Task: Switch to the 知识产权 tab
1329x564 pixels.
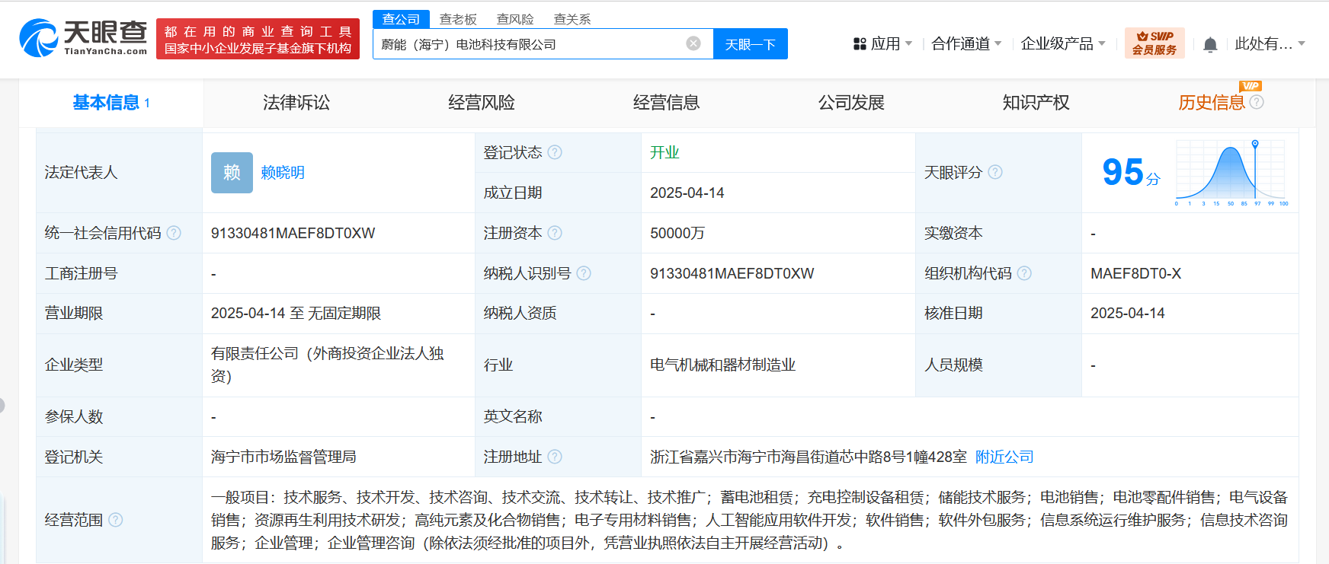Action: click(x=1036, y=103)
